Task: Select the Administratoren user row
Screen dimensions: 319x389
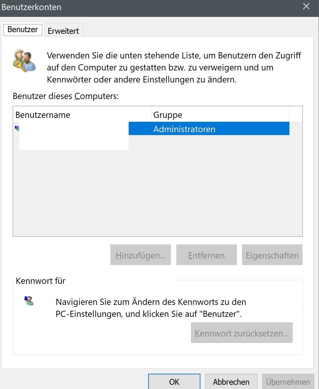Action: (151, 129)
